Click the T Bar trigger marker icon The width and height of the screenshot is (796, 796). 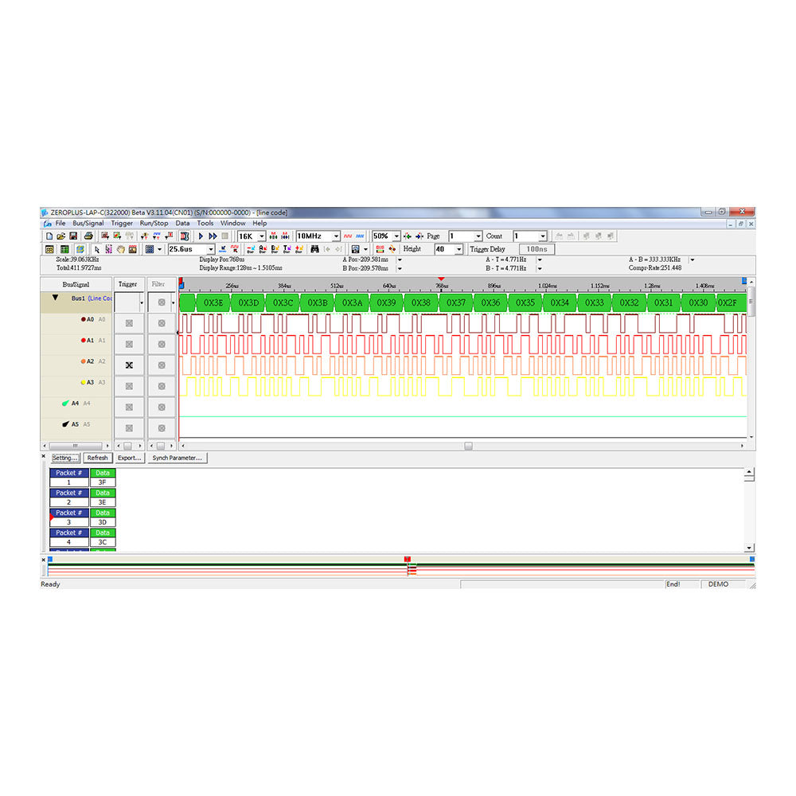tap(287, 249)
